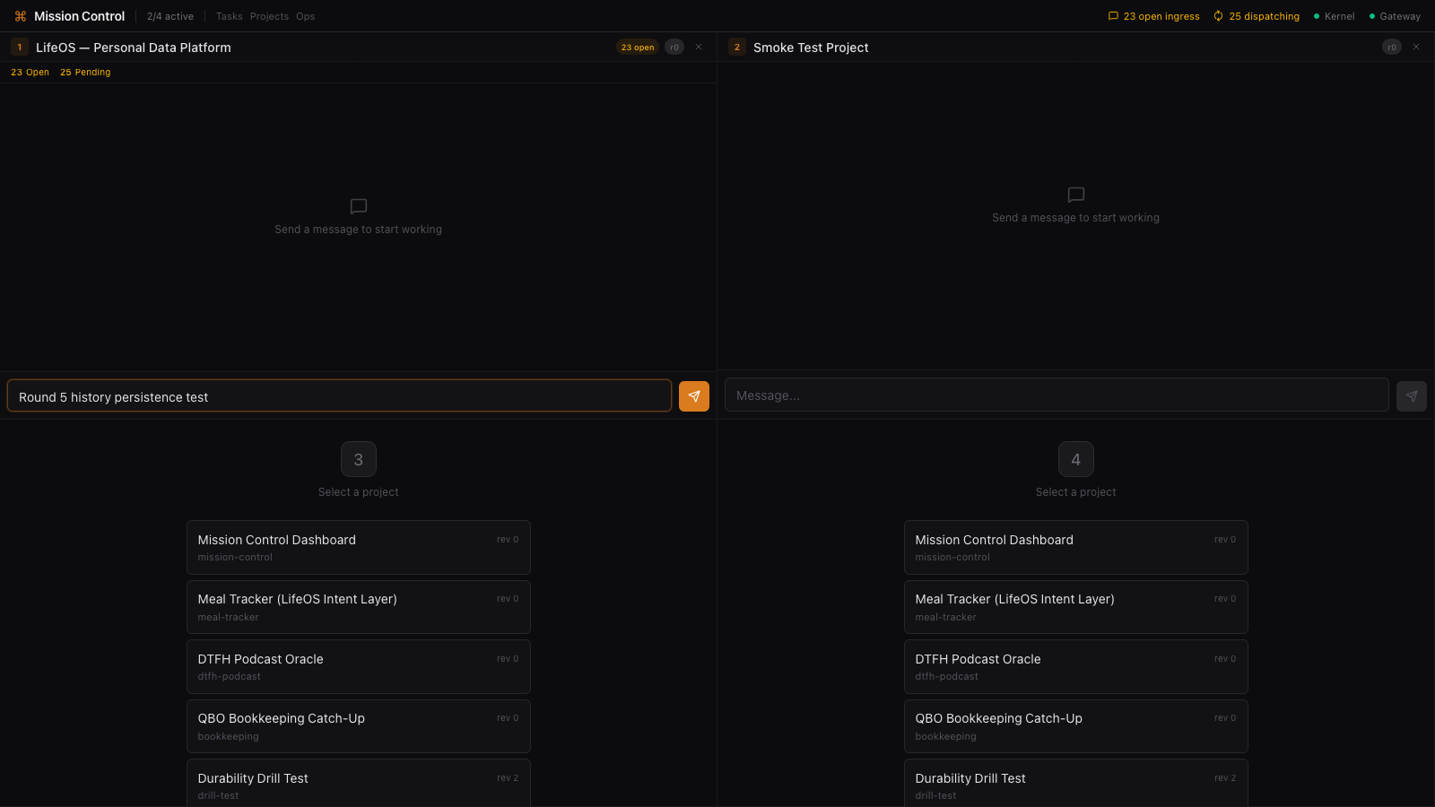Filter by 23 Open in LifeOS pane
1435x807 pixels.
coord(30,73)
